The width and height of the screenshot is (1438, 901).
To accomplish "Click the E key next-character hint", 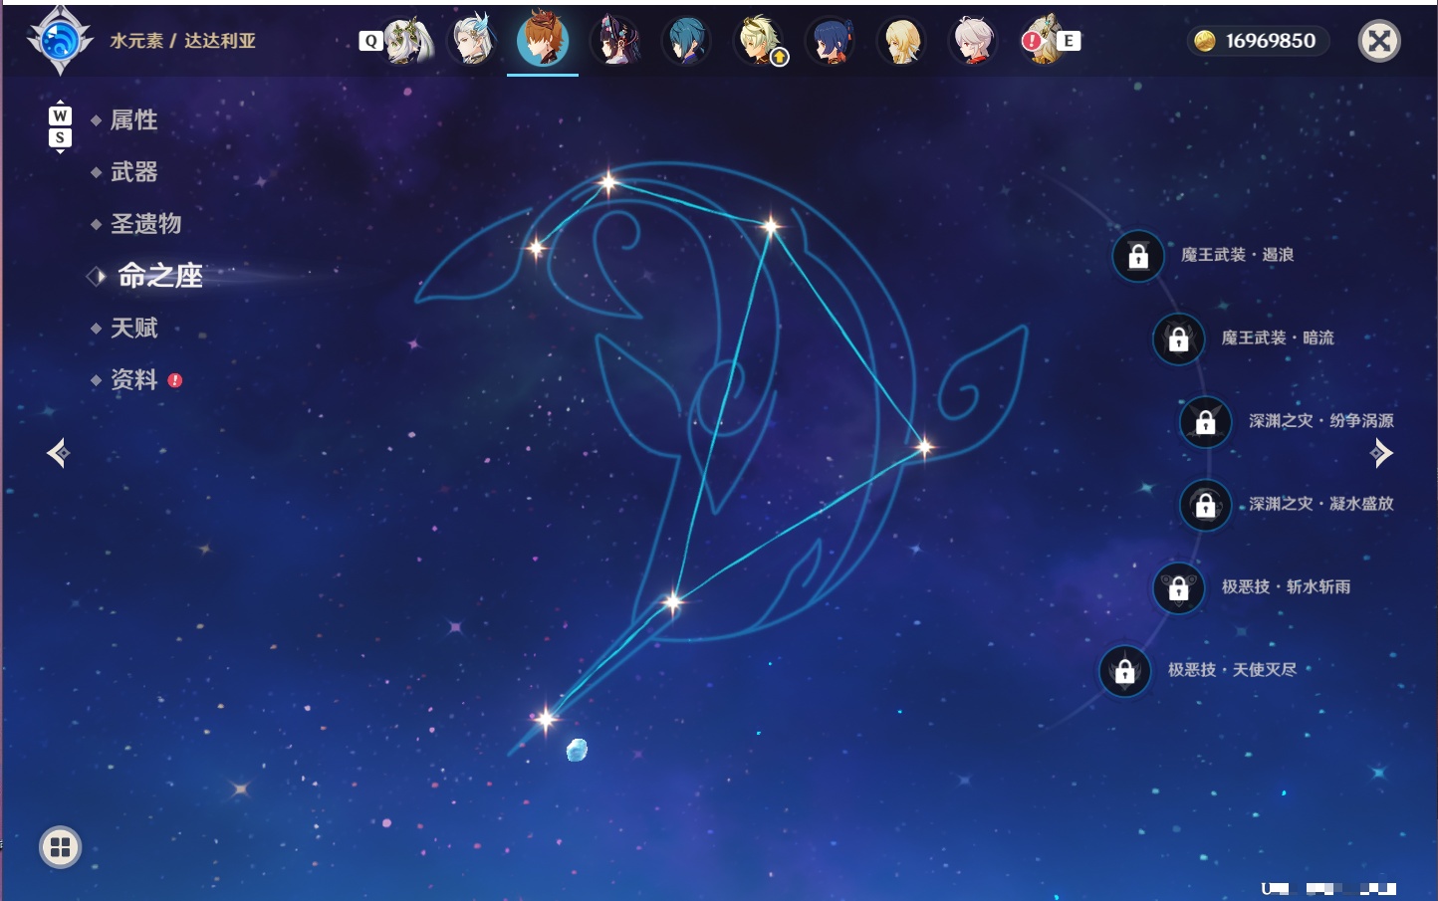I will tap(1069, 41).
